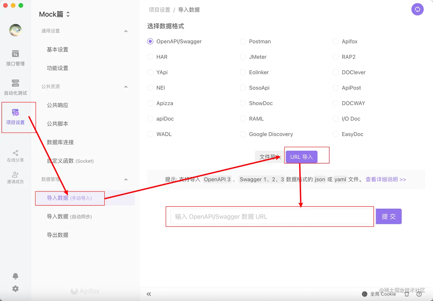Image resolution: width=433 pixels, height=301 pixels.
Task: Open the notification bell
Action: (15, 276)
